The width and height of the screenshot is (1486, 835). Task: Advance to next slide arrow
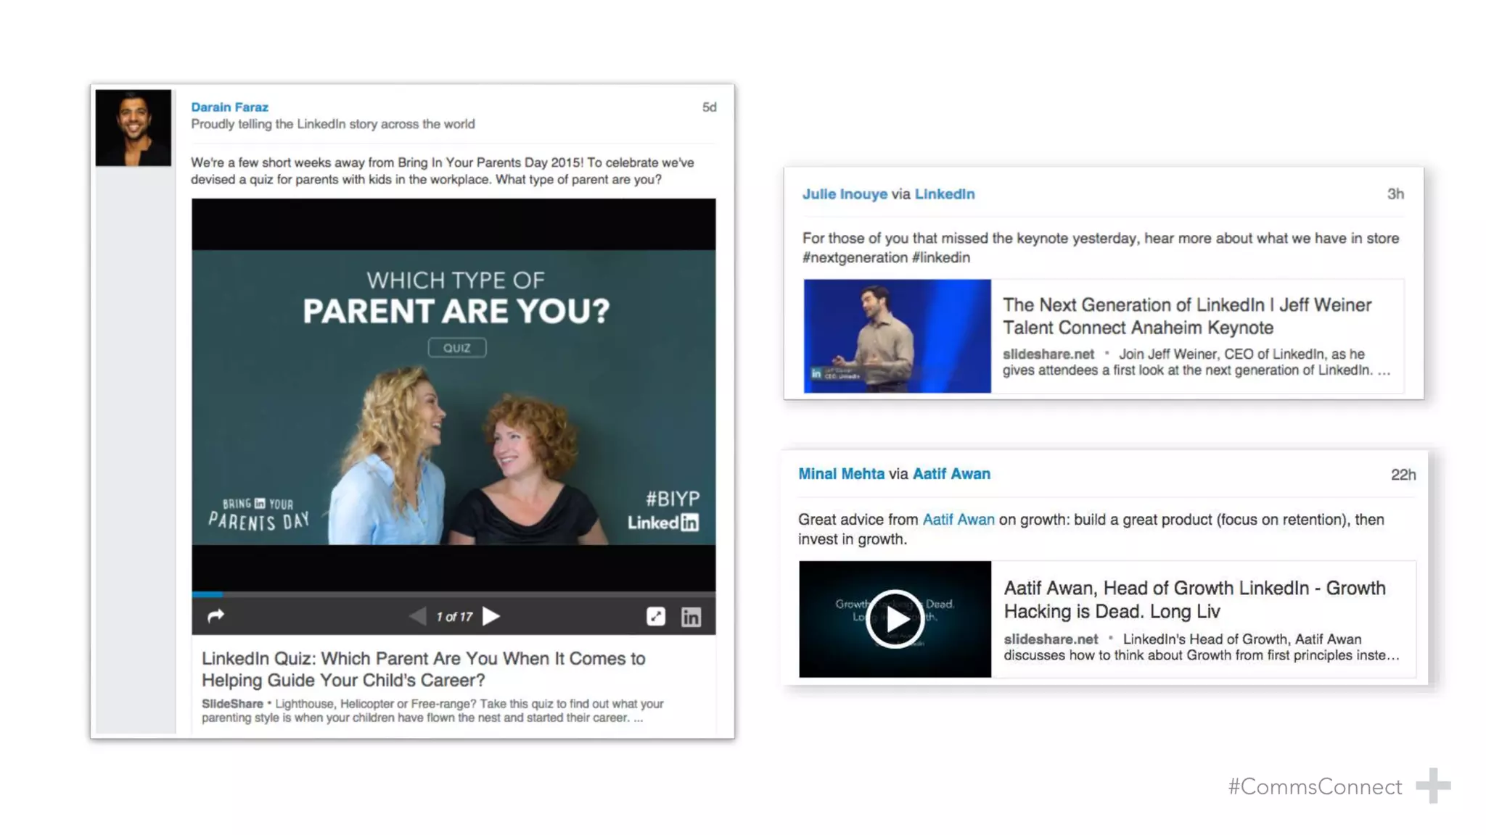point(492,616)
